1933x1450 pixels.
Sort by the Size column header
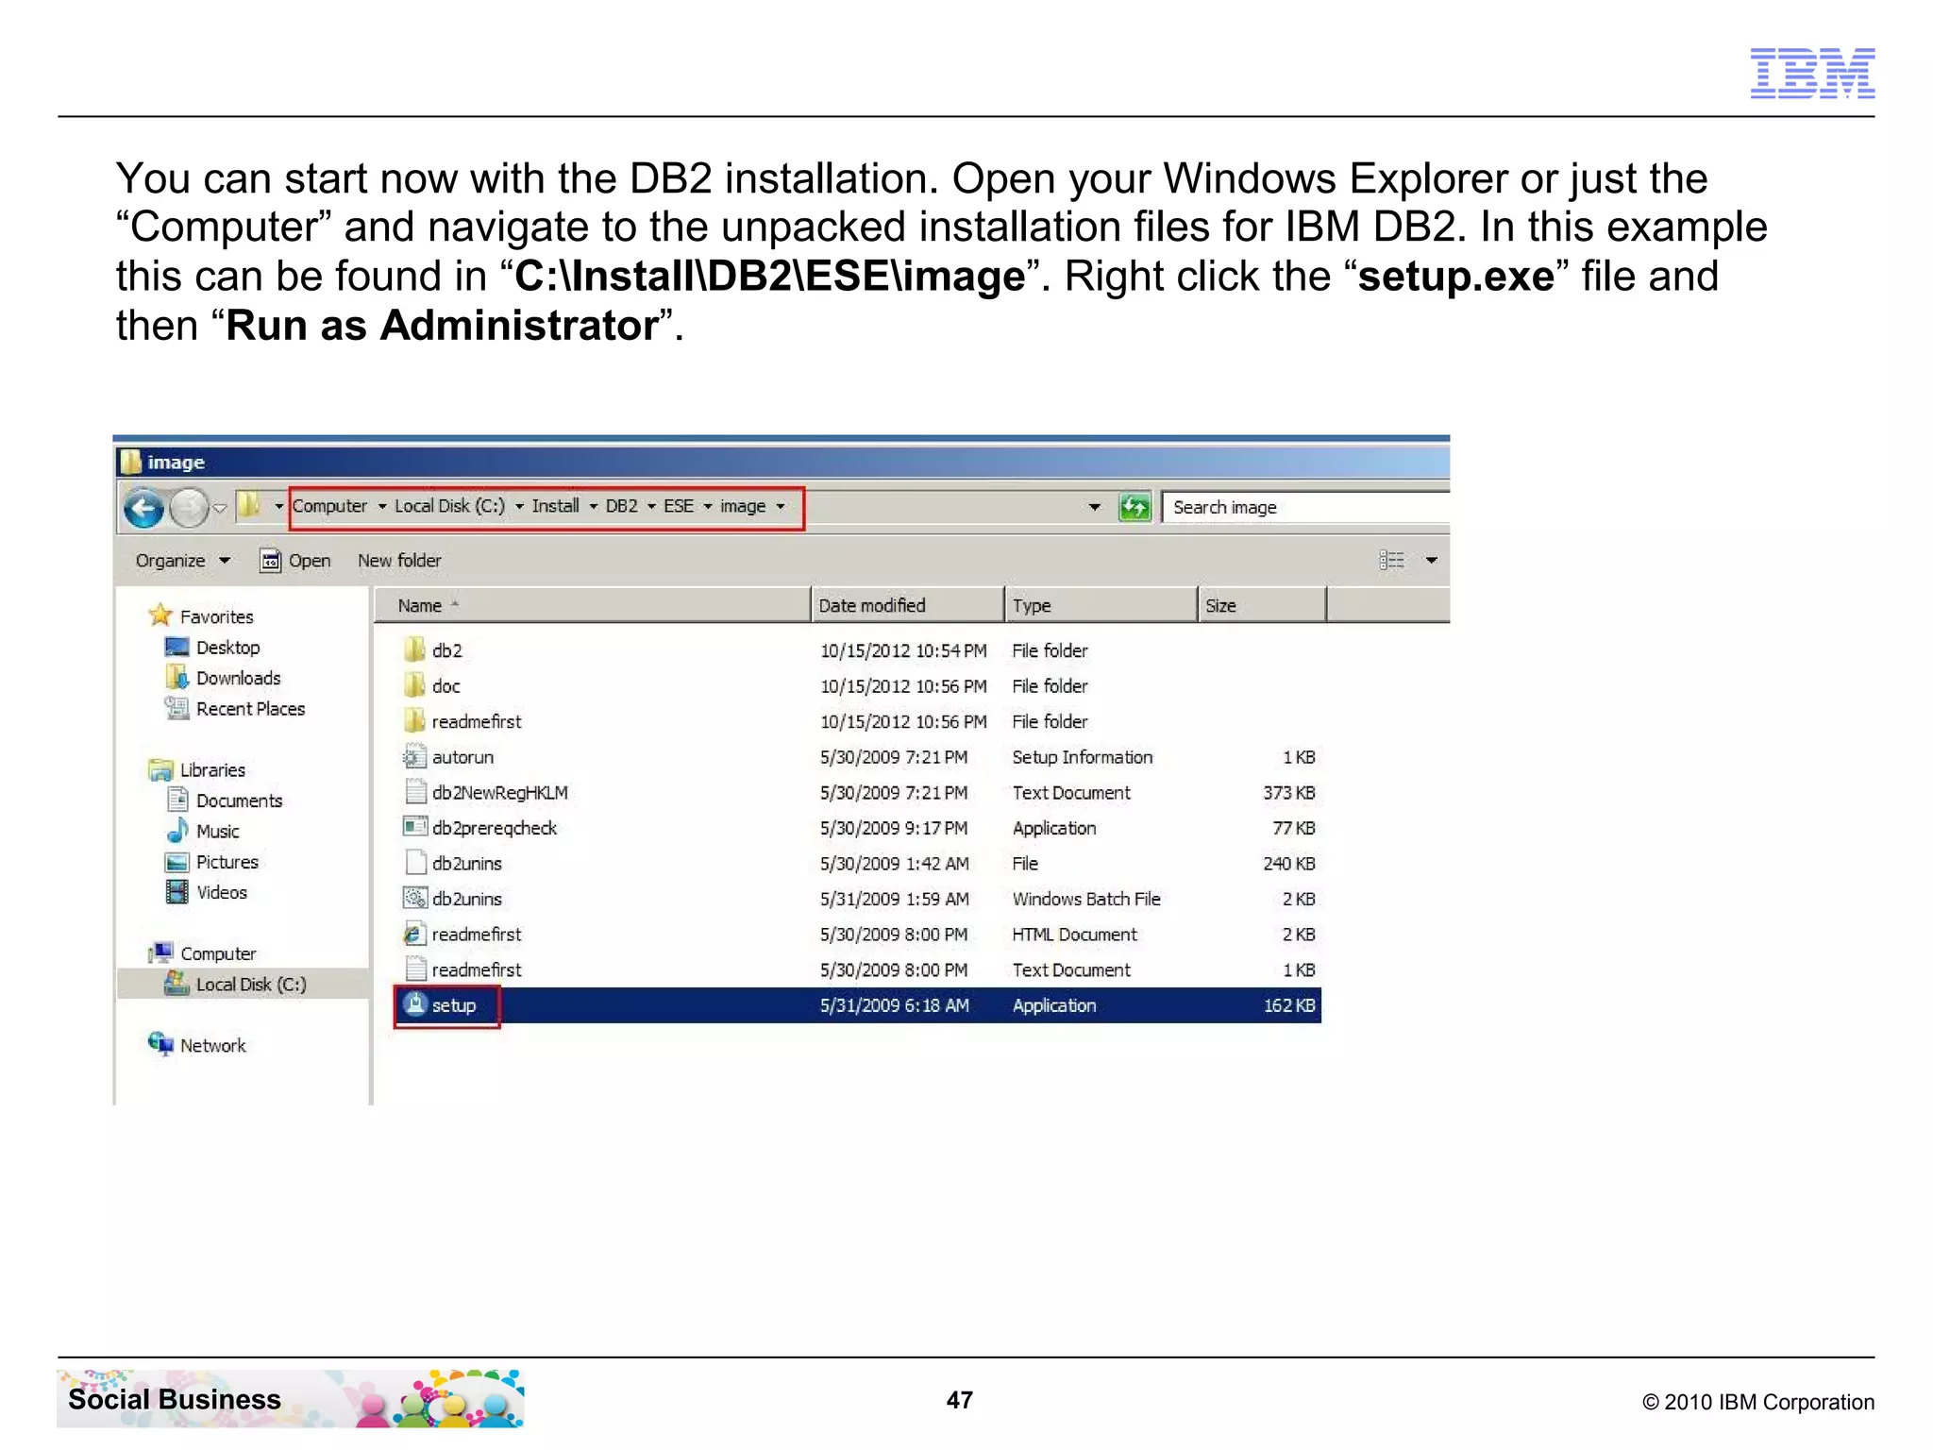[1262, 605]
